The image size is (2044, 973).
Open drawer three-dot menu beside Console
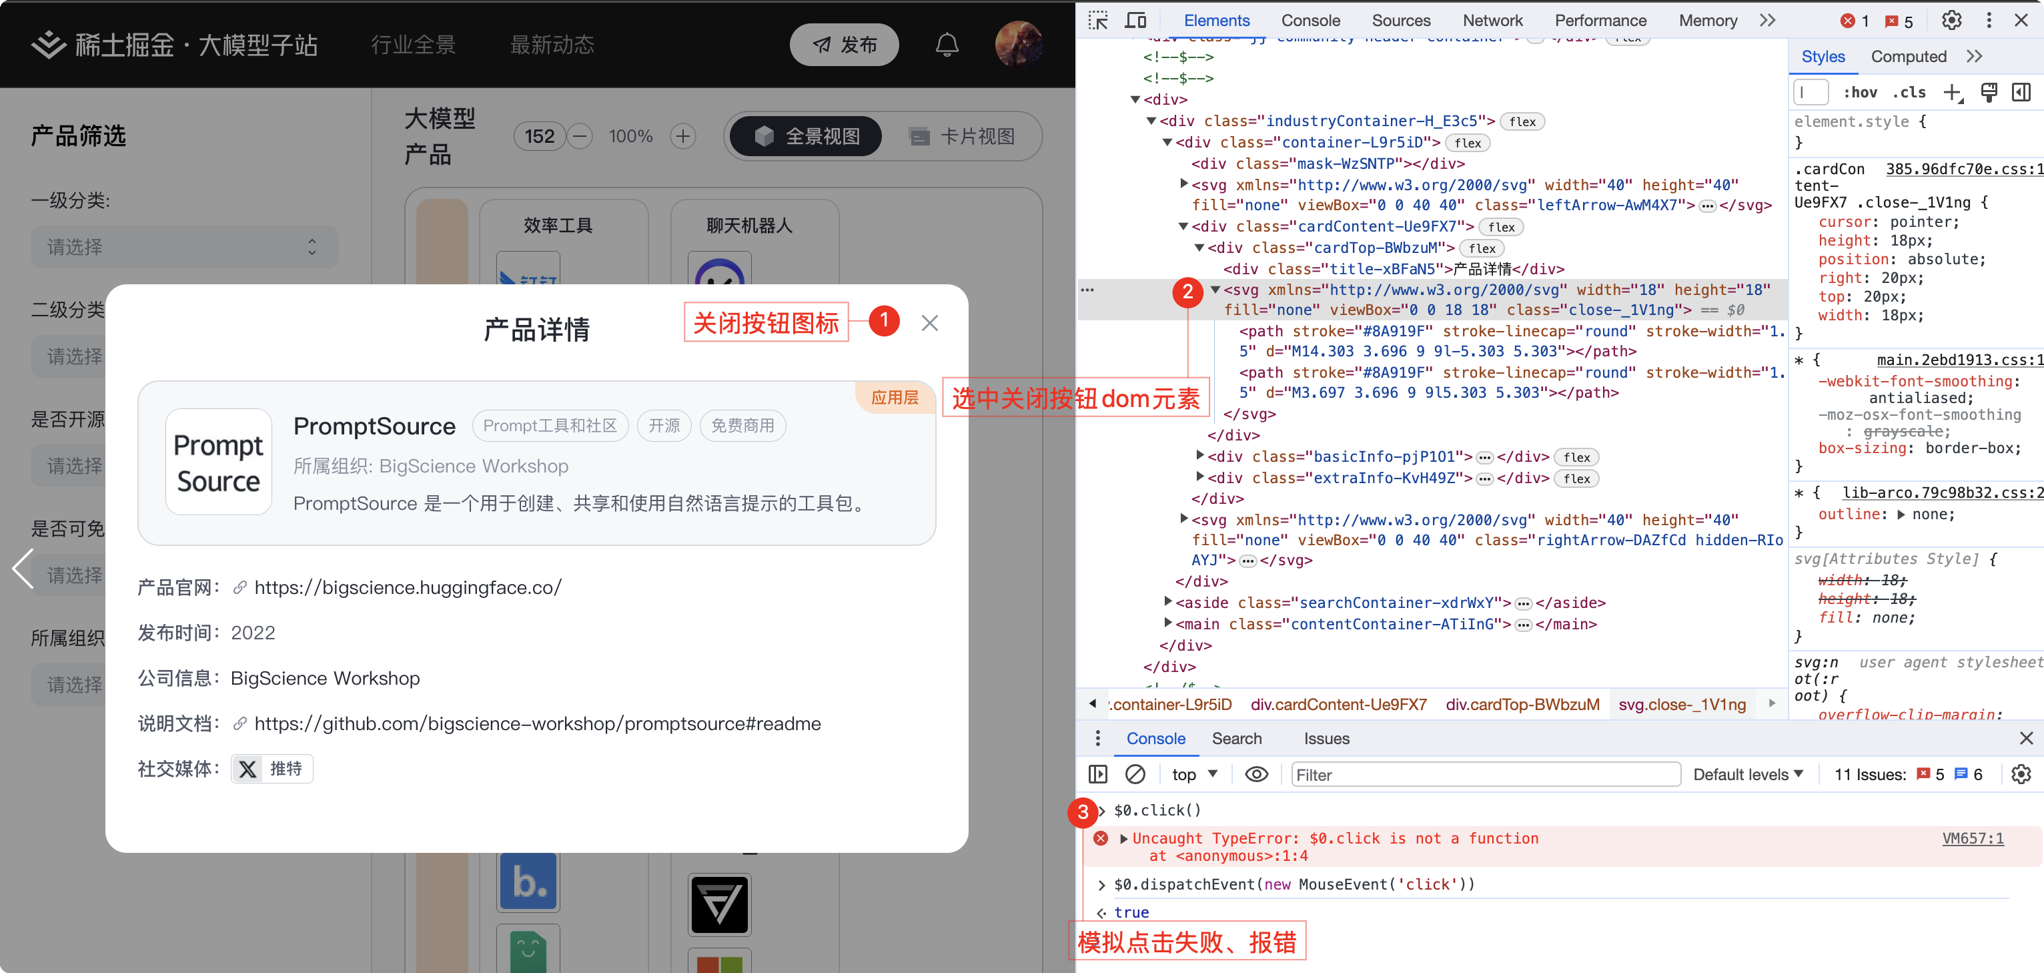tap(1097, 738)
